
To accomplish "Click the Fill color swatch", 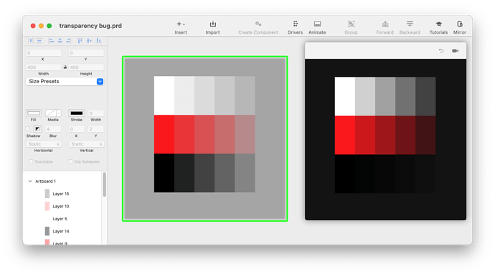I will coord(34,113).
